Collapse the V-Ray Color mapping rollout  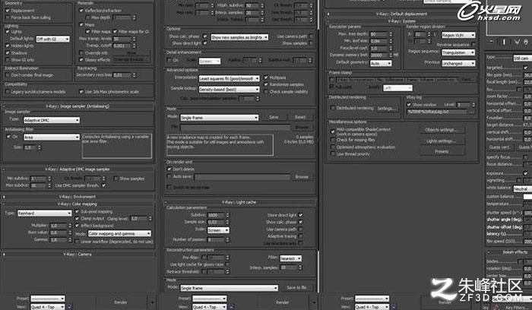[78, 204]
